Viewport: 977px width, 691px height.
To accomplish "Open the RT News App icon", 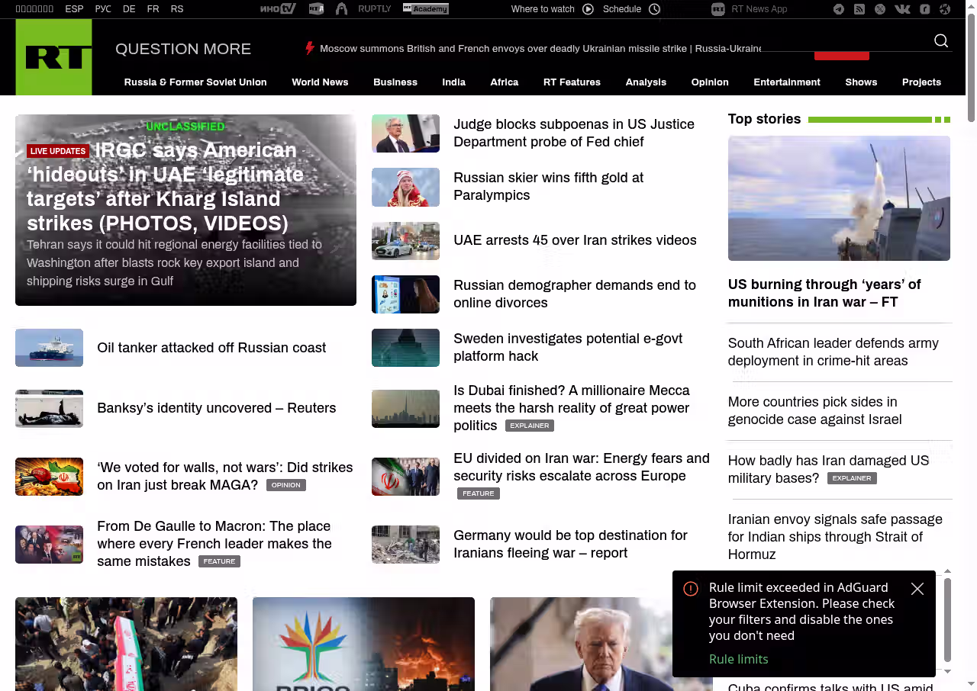I will 717,9.
